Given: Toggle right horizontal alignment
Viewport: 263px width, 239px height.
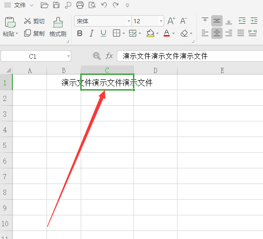Looking at the screenshot, I should click(x=229, y=33).
